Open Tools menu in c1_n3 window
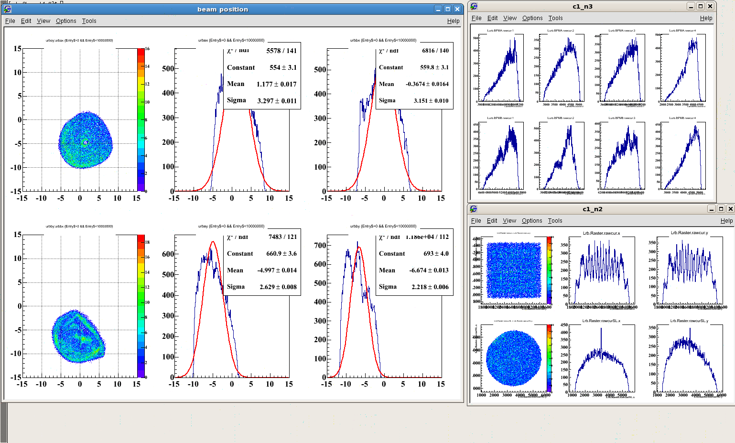Viewport: 735px width, 443px height. coord(555,18)
